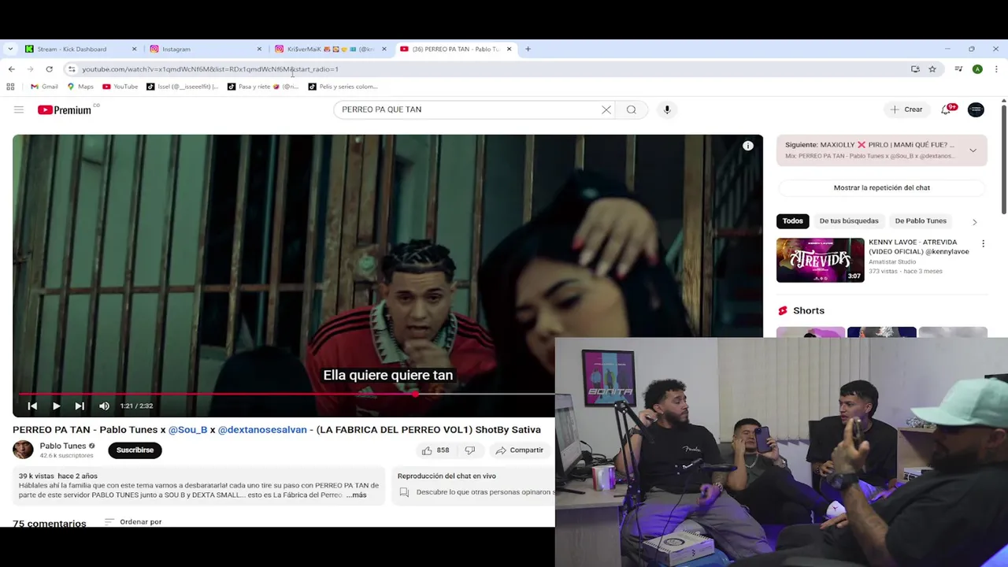
Task: Open the ATREVIDA video thumbnail
Action: click(x=820, y=260)
